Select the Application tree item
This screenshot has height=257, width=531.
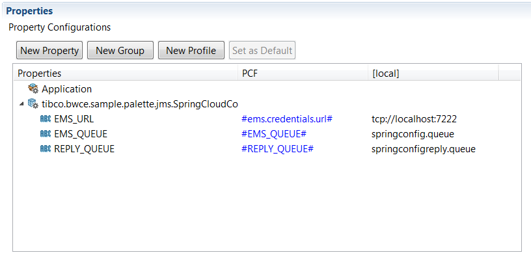pyautogui.click(x=67, y=89)
